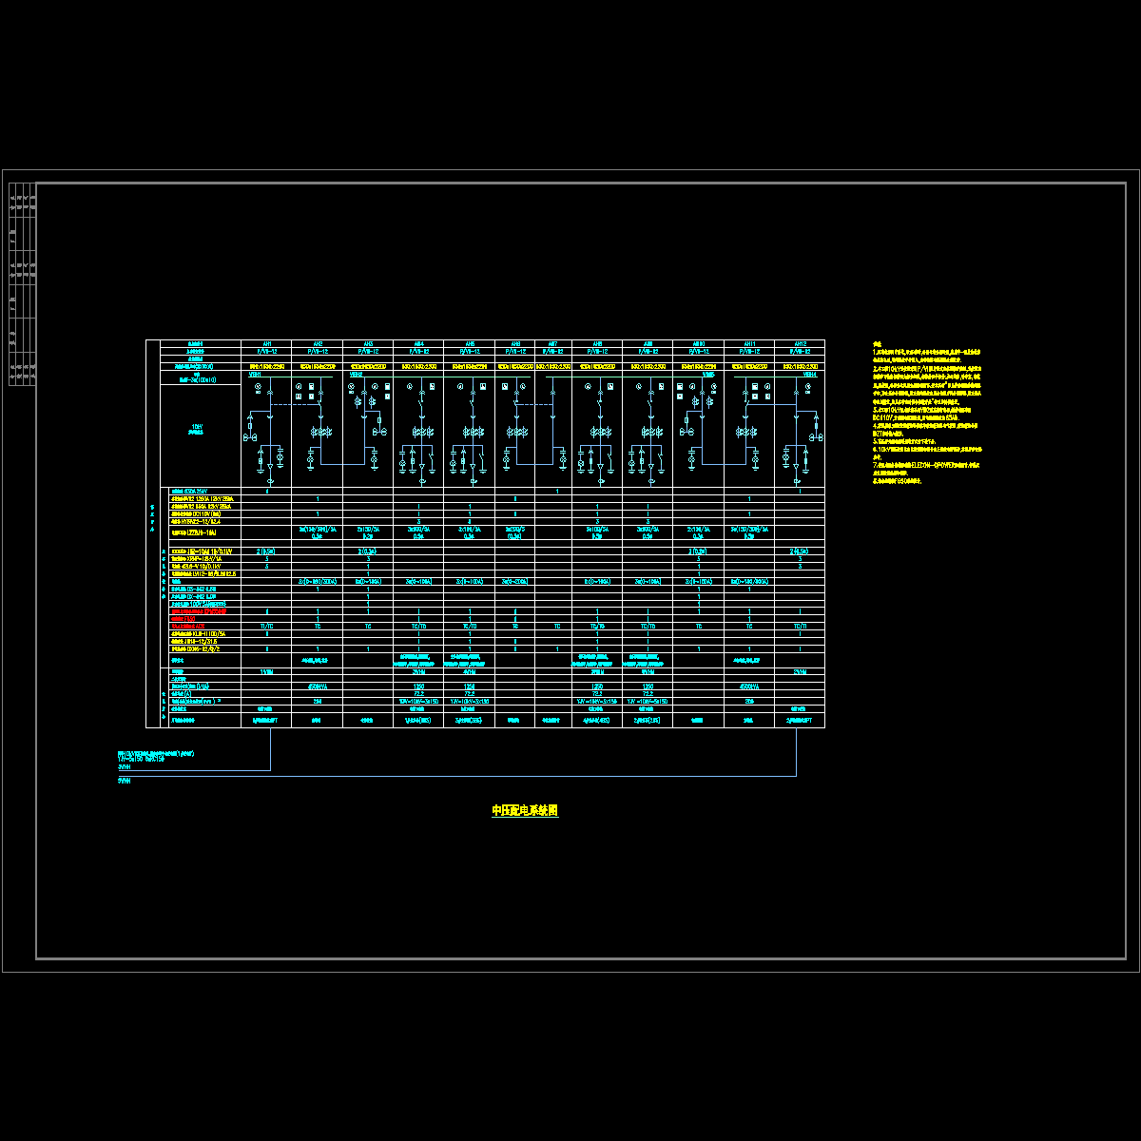This screenshot has width=1141, height=1141.
Task: Select the incoming cable label at bottom left
Action: click(156, 757)
